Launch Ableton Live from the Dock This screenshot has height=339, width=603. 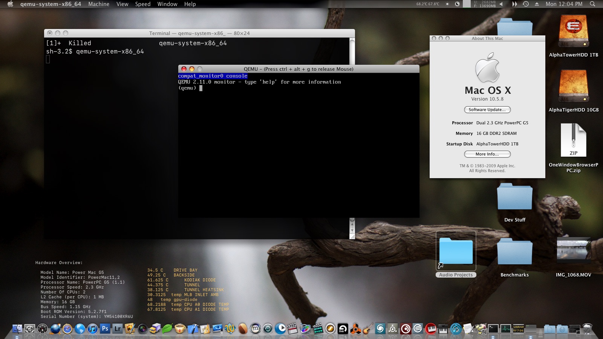click(x=343, y=329)
